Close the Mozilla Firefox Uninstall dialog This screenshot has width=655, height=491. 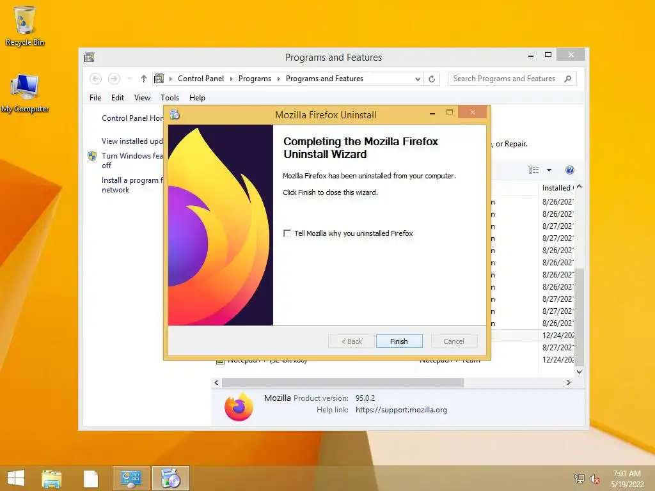[x=473, y=113]
